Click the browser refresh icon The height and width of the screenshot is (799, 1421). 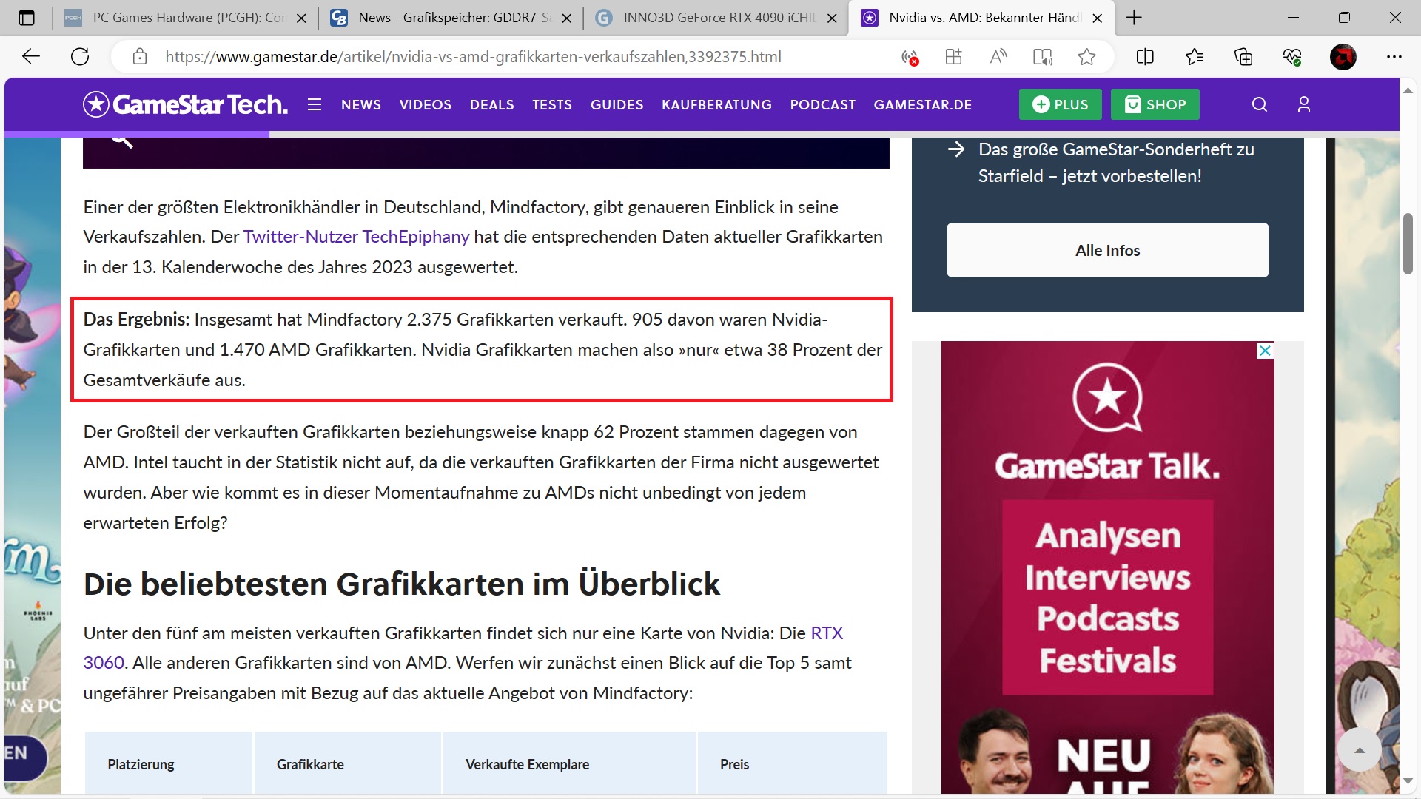point(80,57)
